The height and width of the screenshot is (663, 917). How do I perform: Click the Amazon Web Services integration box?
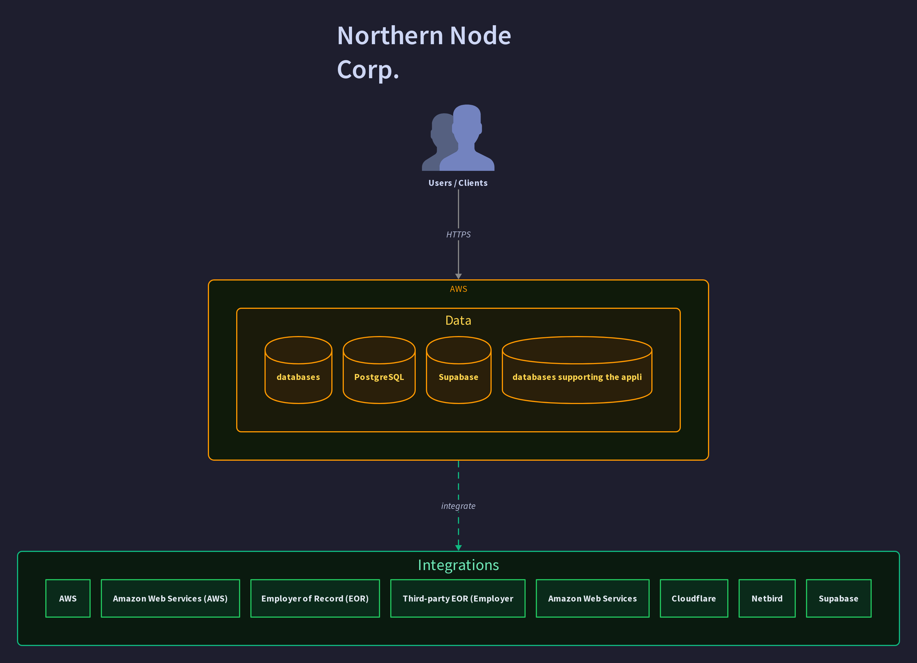(x=592, y=598)
